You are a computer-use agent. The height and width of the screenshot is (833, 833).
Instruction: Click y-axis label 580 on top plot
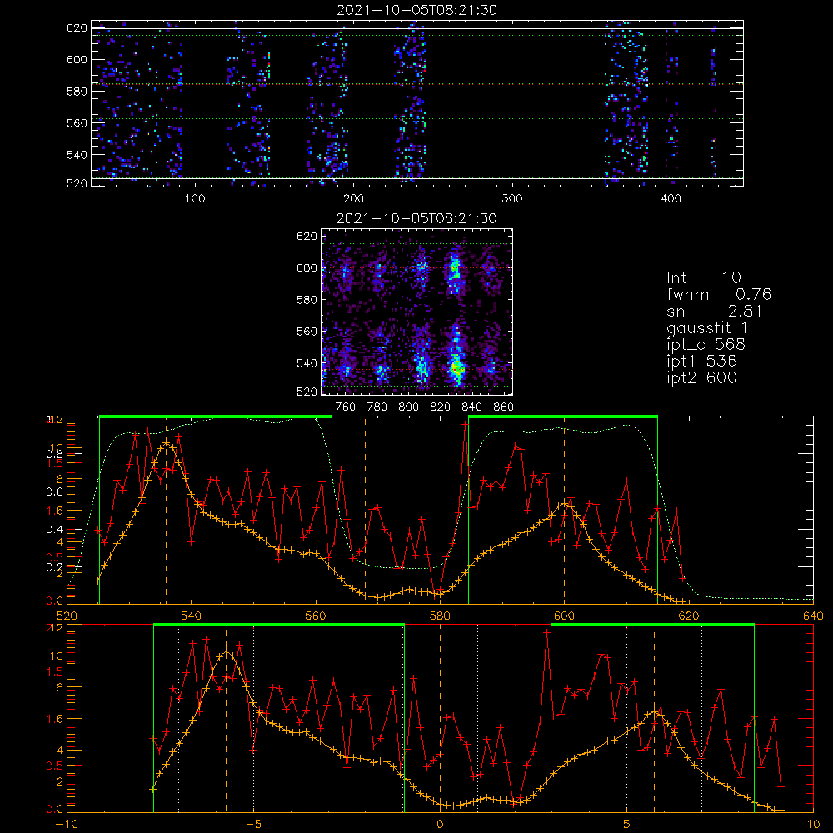pyautogui.click(x=77, y=92)
